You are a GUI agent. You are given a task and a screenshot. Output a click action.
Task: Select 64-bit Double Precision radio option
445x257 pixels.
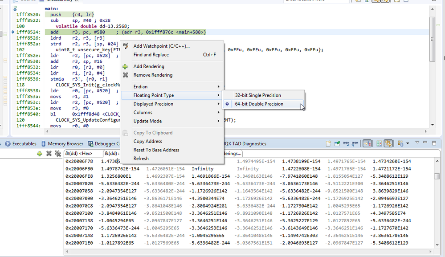point(263,104)
